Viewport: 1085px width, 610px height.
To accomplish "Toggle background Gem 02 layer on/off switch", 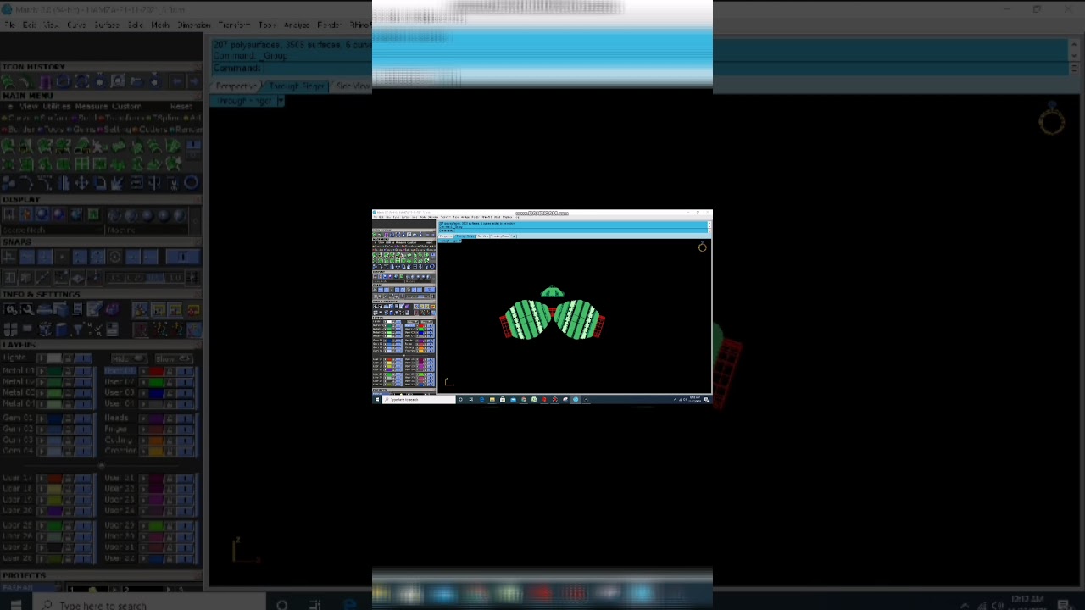I will pos(83,429).
